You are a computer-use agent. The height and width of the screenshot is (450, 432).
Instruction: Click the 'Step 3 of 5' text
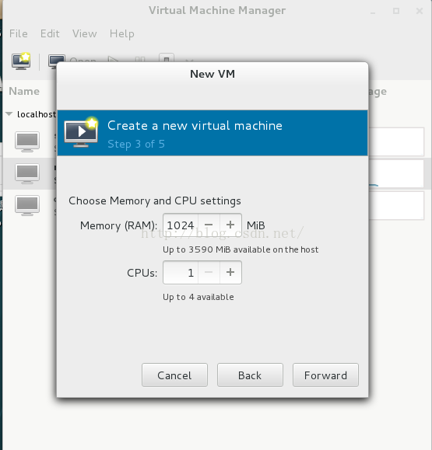pyautogui.click(x=136, y=144)
